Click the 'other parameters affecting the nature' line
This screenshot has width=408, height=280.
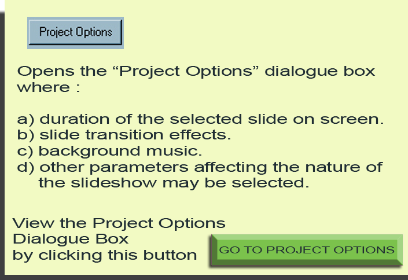200,167
